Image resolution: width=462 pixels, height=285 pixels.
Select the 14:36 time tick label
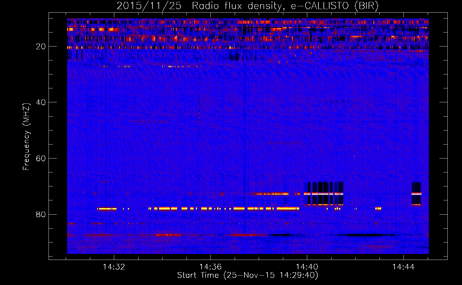click(210, 267)
